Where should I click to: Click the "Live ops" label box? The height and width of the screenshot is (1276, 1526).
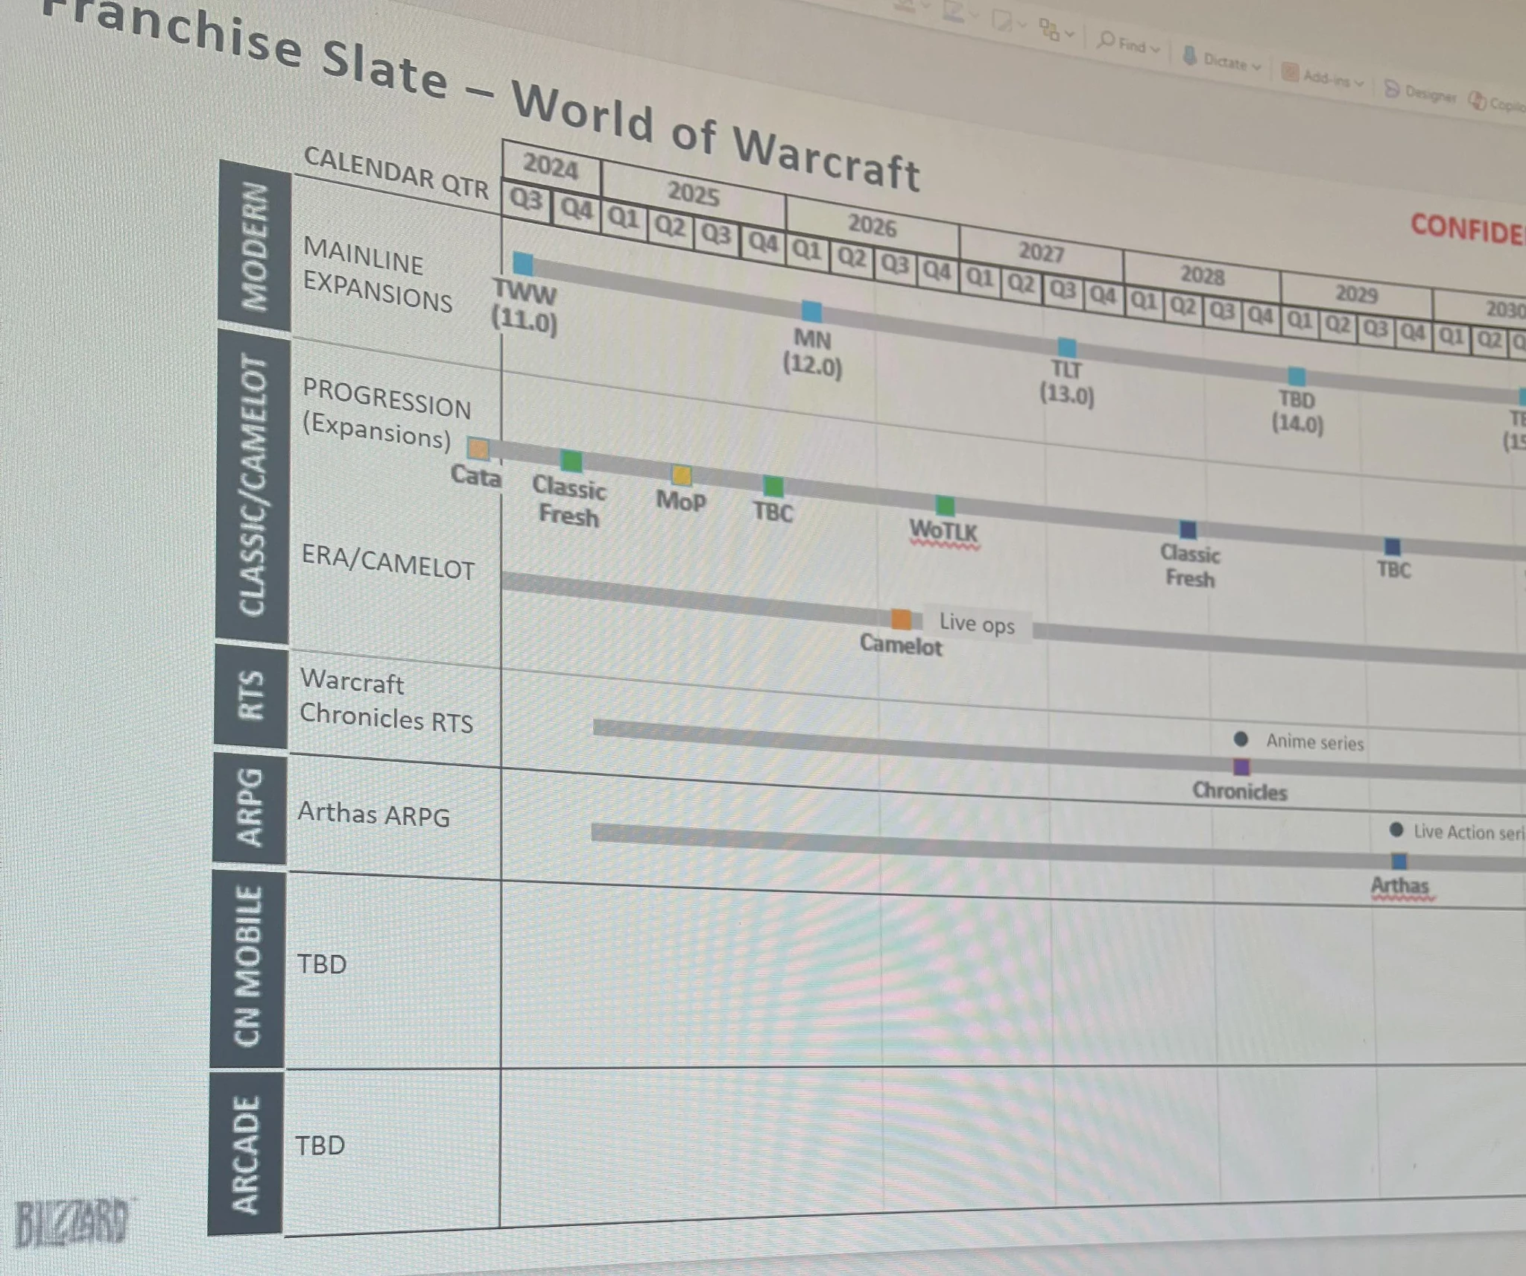coord(978,623)
